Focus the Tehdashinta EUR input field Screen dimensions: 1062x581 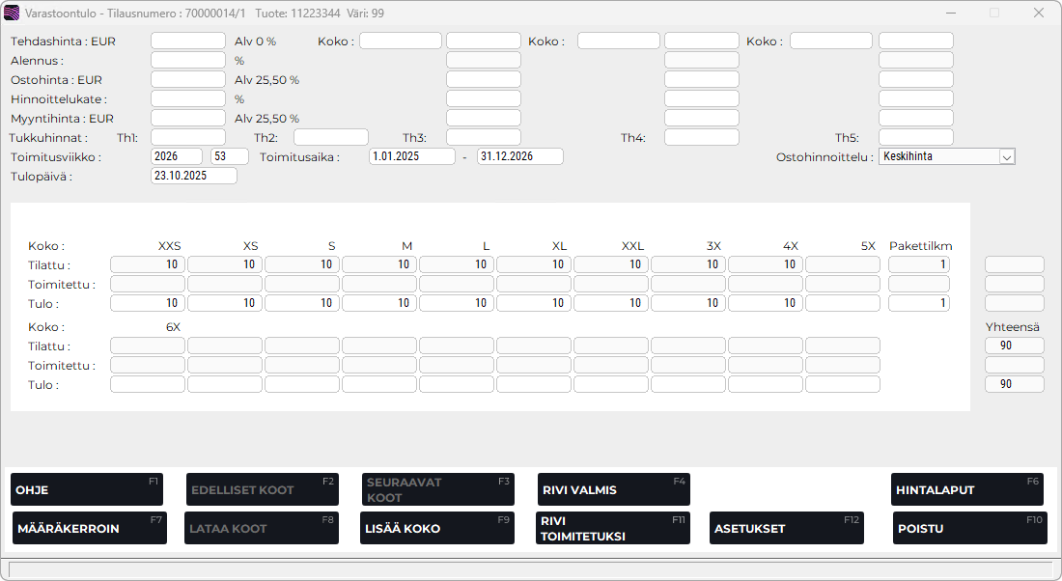click(x=187, y=41)
